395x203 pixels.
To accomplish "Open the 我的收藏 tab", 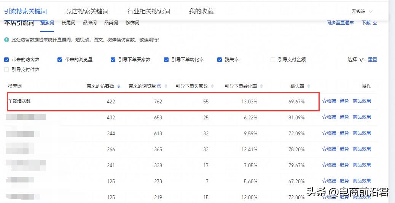I will (201, 11).
